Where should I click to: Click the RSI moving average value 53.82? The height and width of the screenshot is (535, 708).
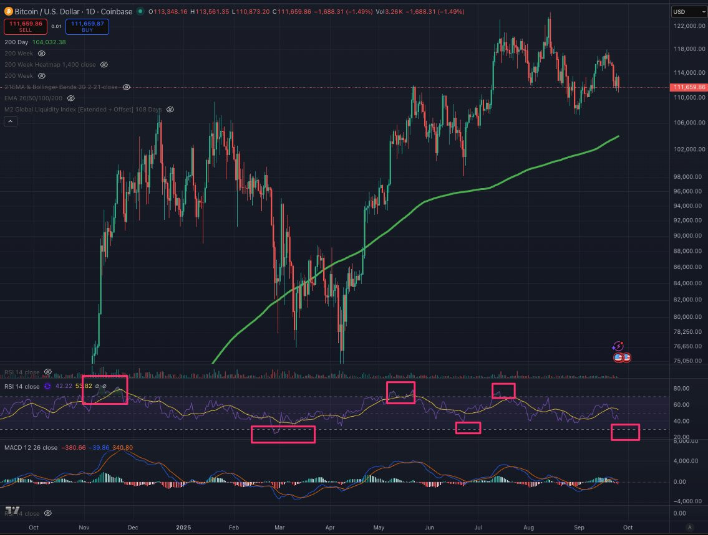click(84, 386)
